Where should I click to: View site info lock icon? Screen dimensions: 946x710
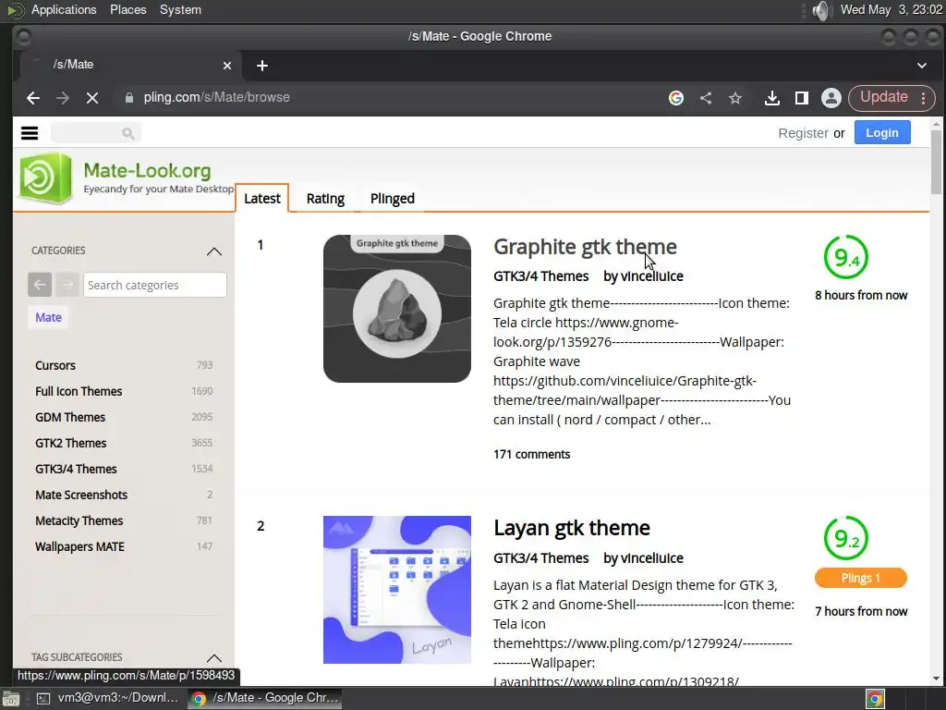tap(128, 98)
